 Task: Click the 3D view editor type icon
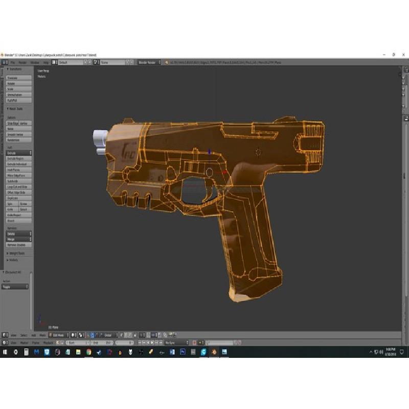[x=5, y=335]
